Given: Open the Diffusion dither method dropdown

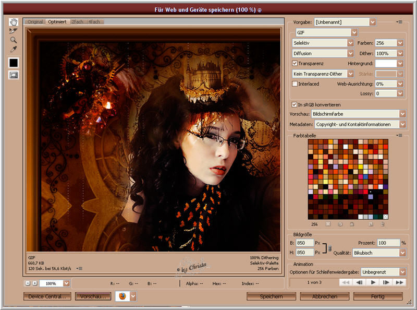Looking at the screenshot, I should (x=350, y=53).
